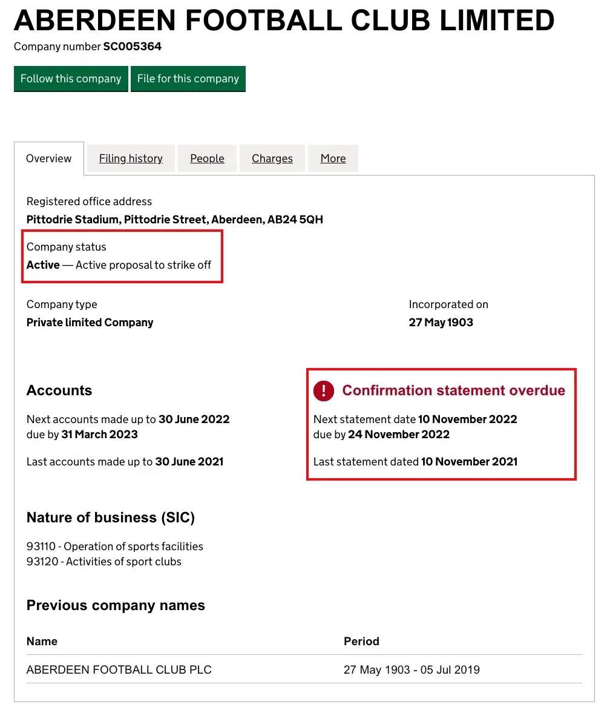Screen dimensions: 607x713
Task: Click the statement due date 24 November 2022
Action: (398, 435)
